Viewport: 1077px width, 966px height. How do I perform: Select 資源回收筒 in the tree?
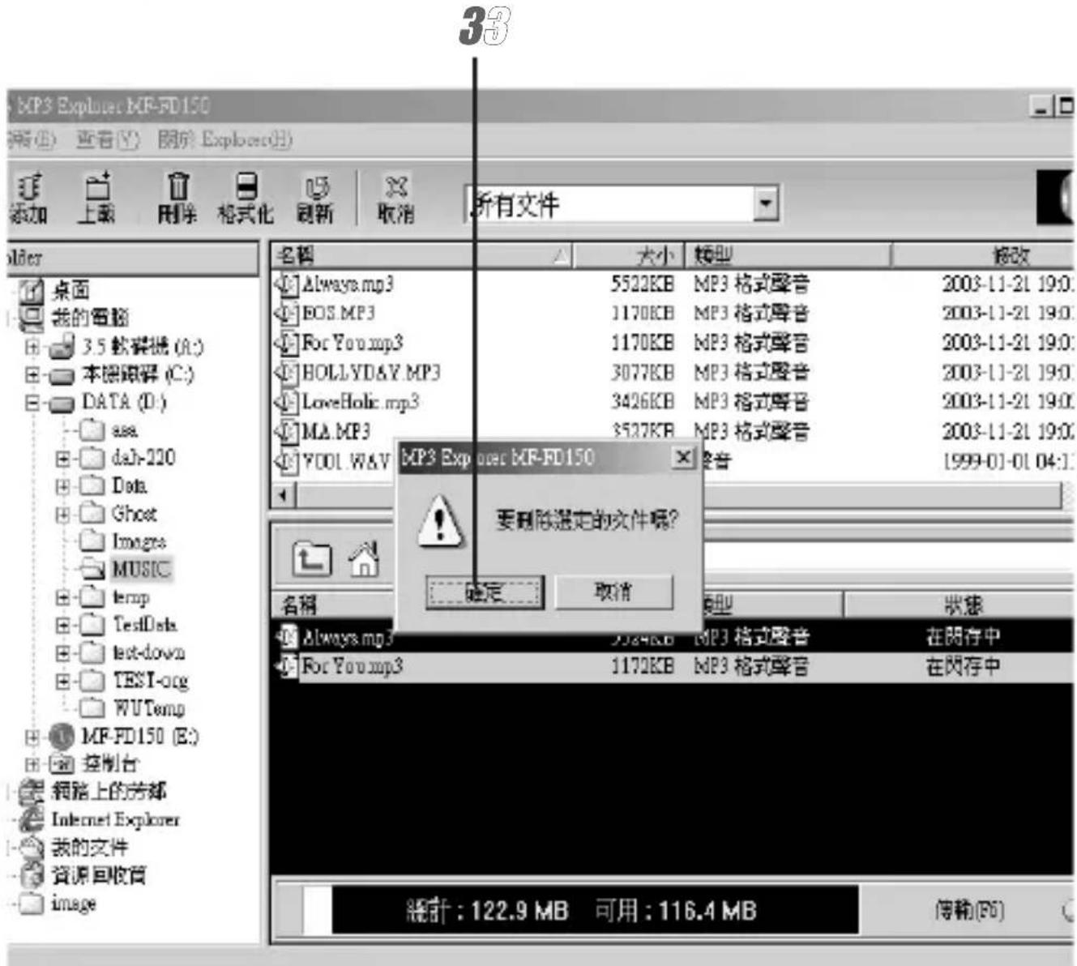pos(99,875)
